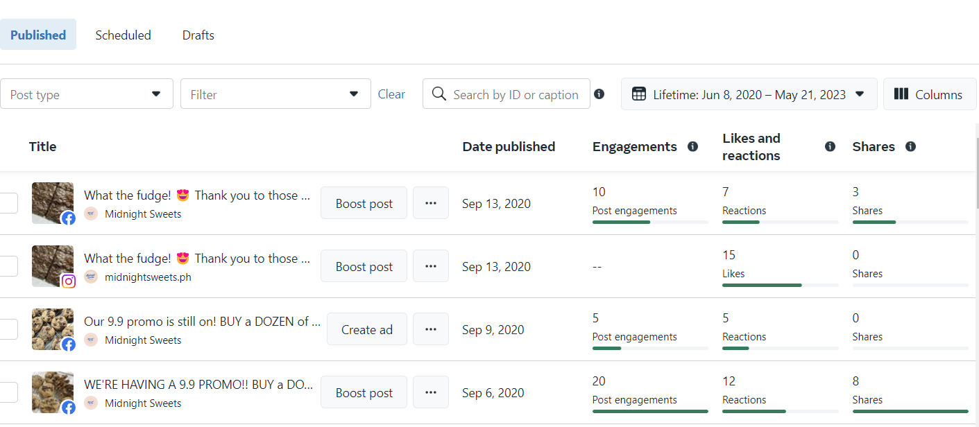This screenshot has height=427, width=979.
Task: Tick the checkbox for the midnightsweets.ph post
Action: pos(8,266)
